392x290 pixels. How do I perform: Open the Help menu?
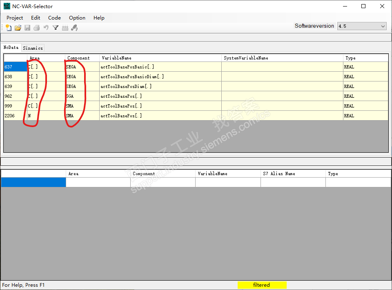(x=99, y=18)
